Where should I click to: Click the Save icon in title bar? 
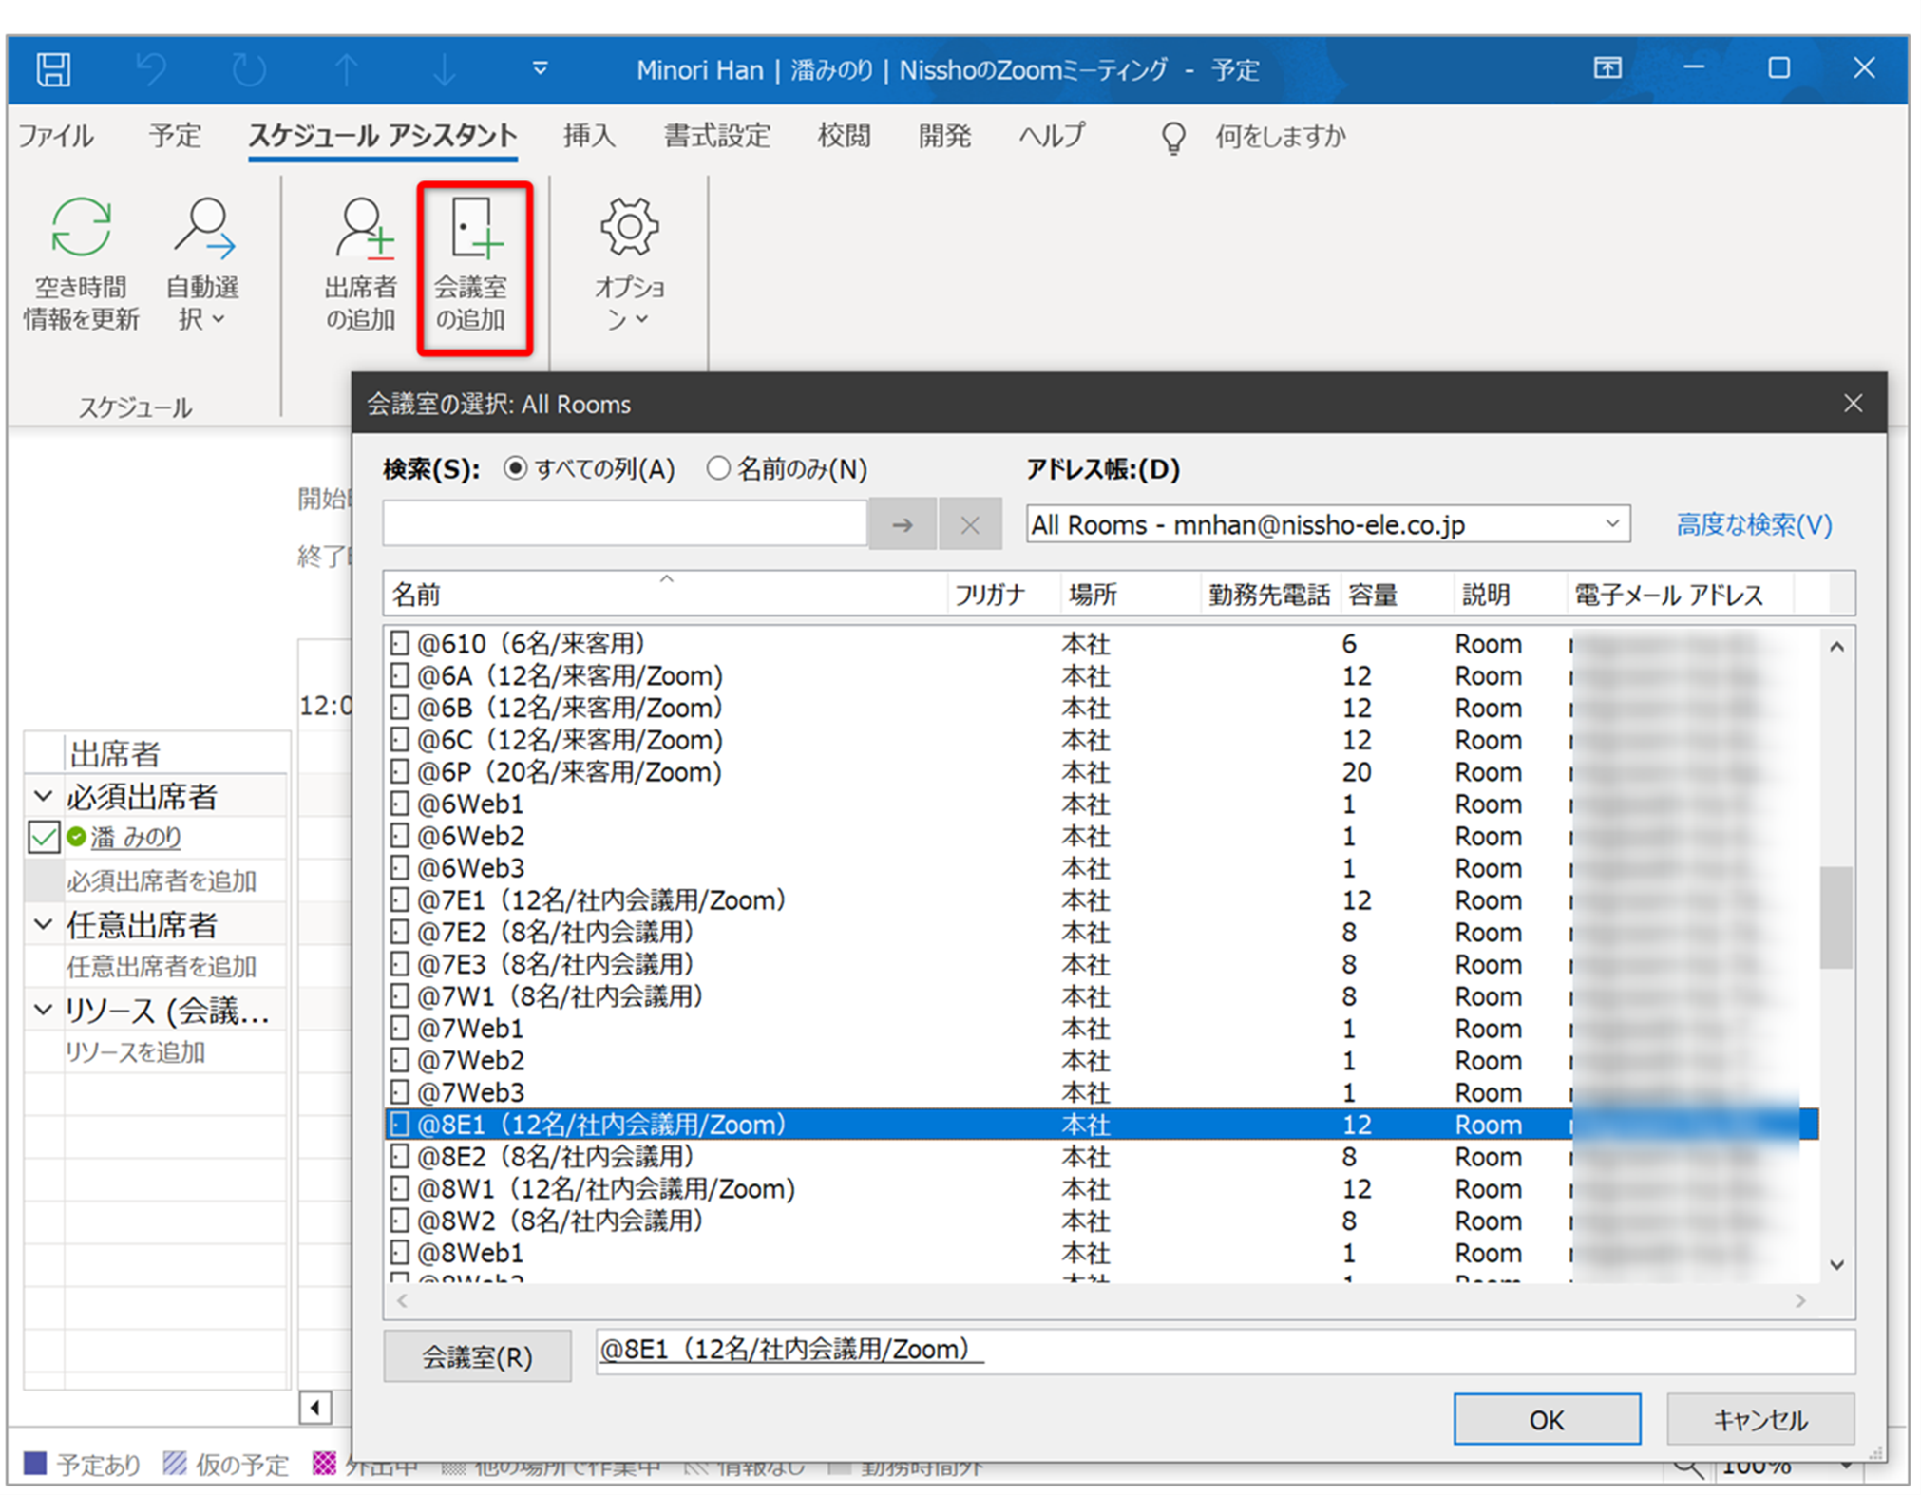[x=53, y=69]
